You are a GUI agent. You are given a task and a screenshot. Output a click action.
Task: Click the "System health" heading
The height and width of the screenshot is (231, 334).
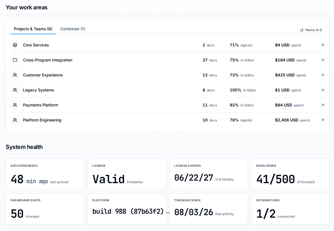point(24,147)
